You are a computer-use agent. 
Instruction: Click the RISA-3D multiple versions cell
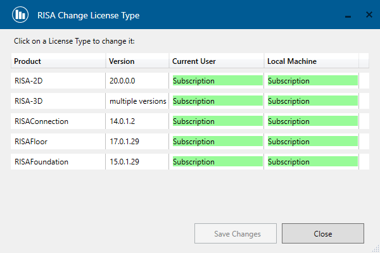(137, 101)
